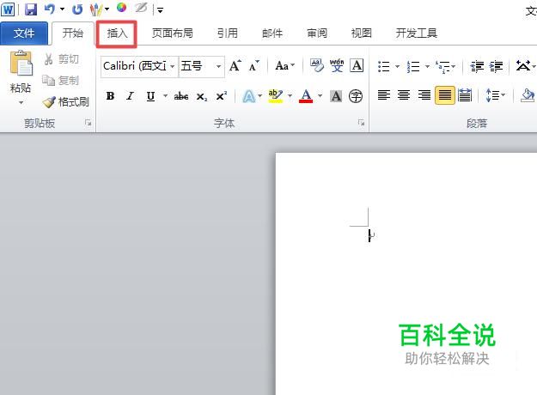Screen dimensions: 537x395
Task: Open Customize Quick Access Toolbar dropdown
Action: coord(160,10)
